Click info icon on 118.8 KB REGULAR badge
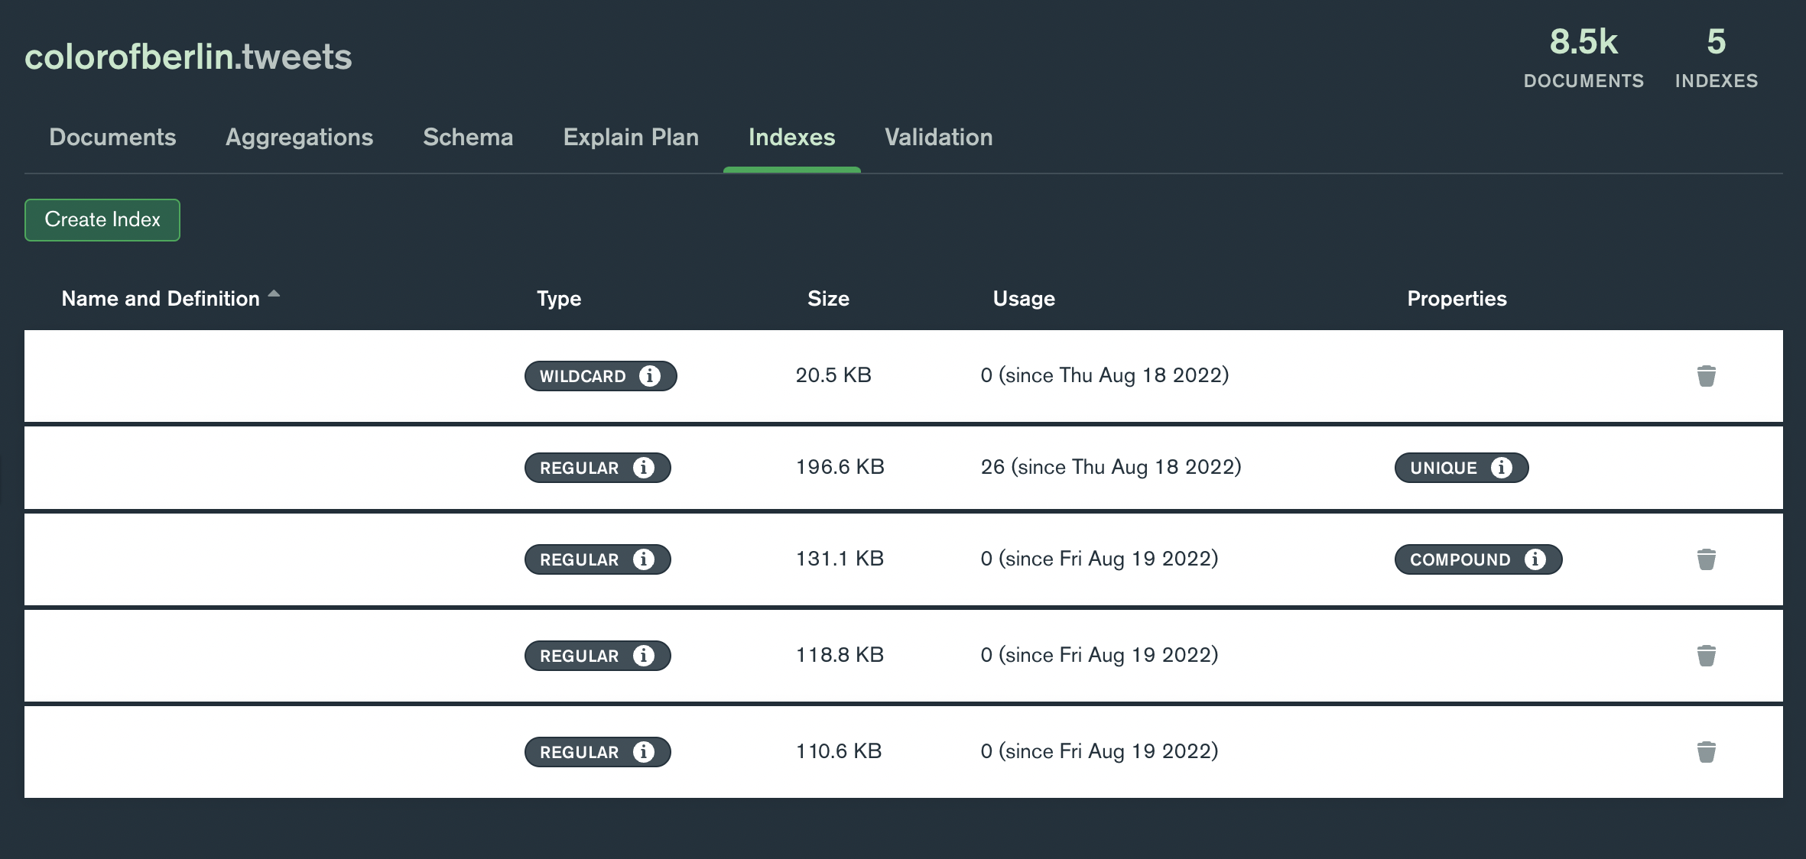This screenshot has width=1806, height=859. coord(643,656)
